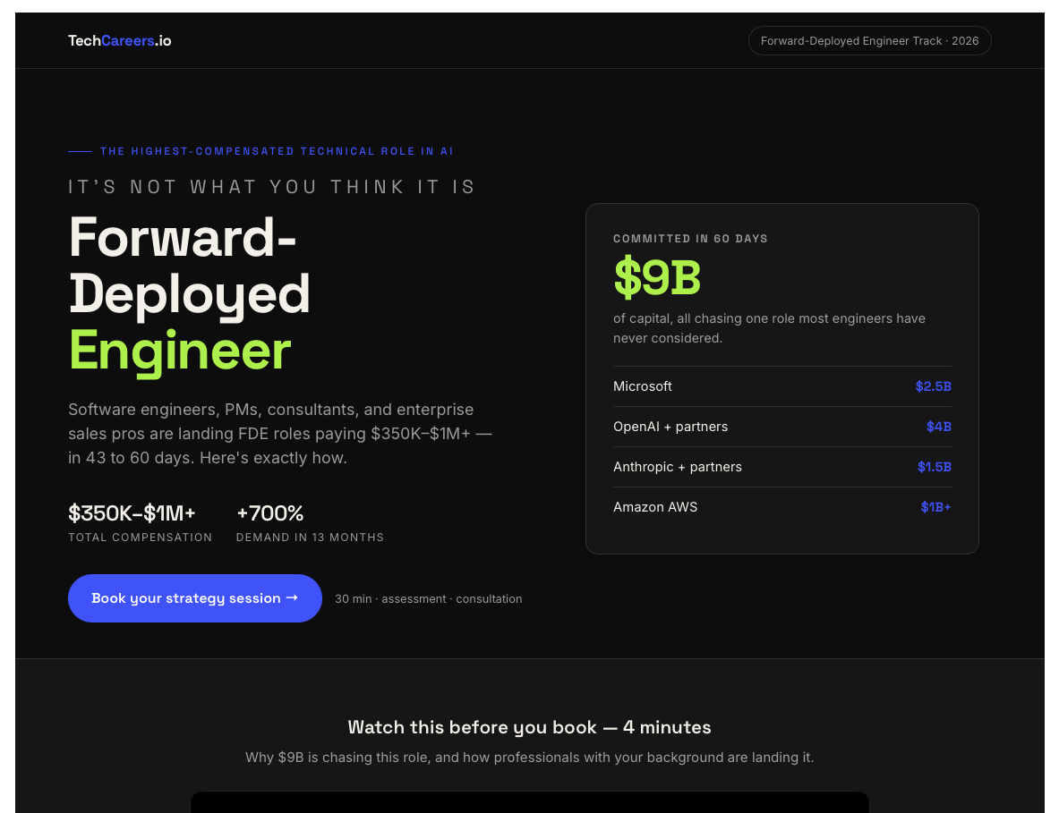Select 'The highest-compensated technical role in AI' eyebrow
Screen dimensions: 1059x813
(x=277, y=151)
